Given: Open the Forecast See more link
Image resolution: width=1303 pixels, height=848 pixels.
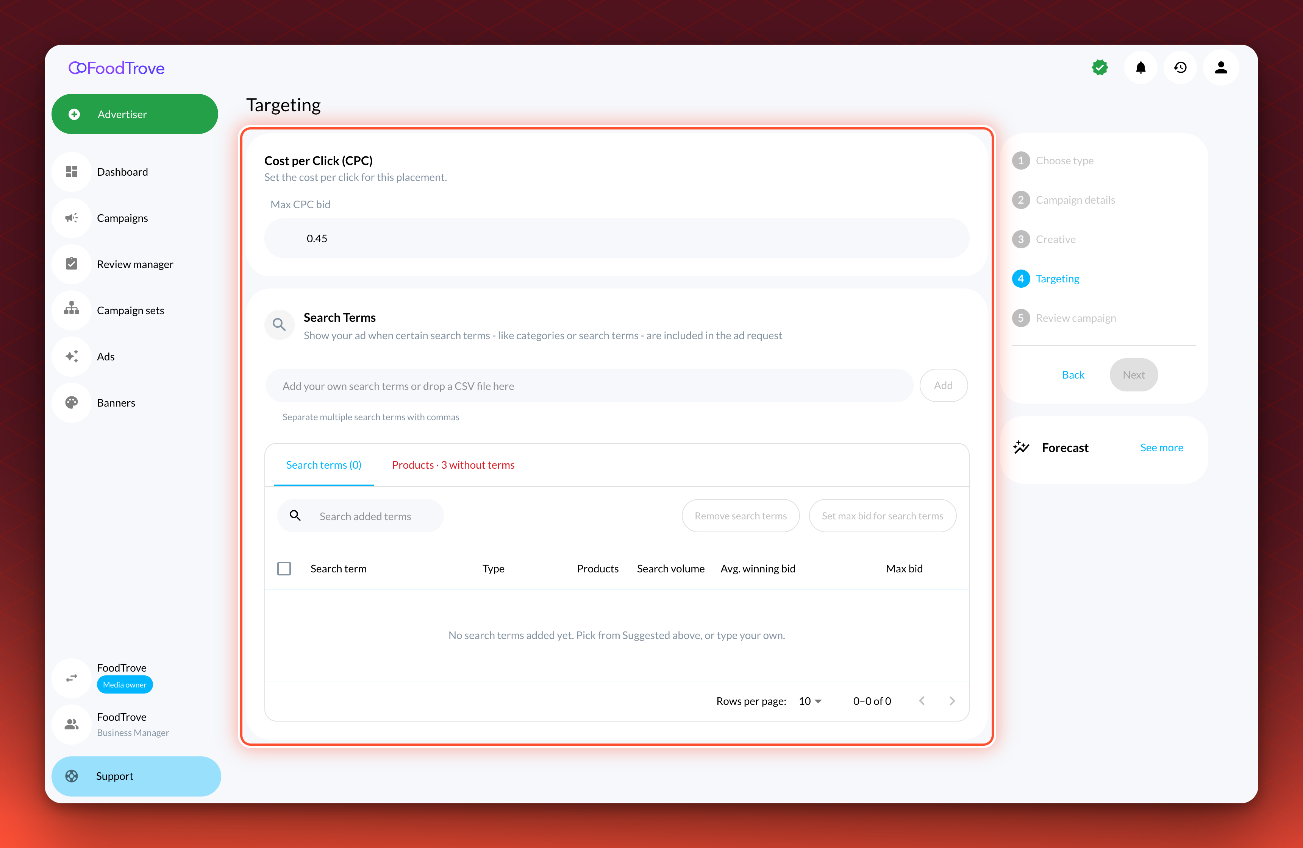Looking at the screenshot, I should click(1161, 447).
